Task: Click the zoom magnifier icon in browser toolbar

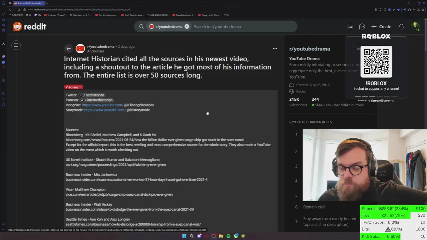Action: point(376,10)
